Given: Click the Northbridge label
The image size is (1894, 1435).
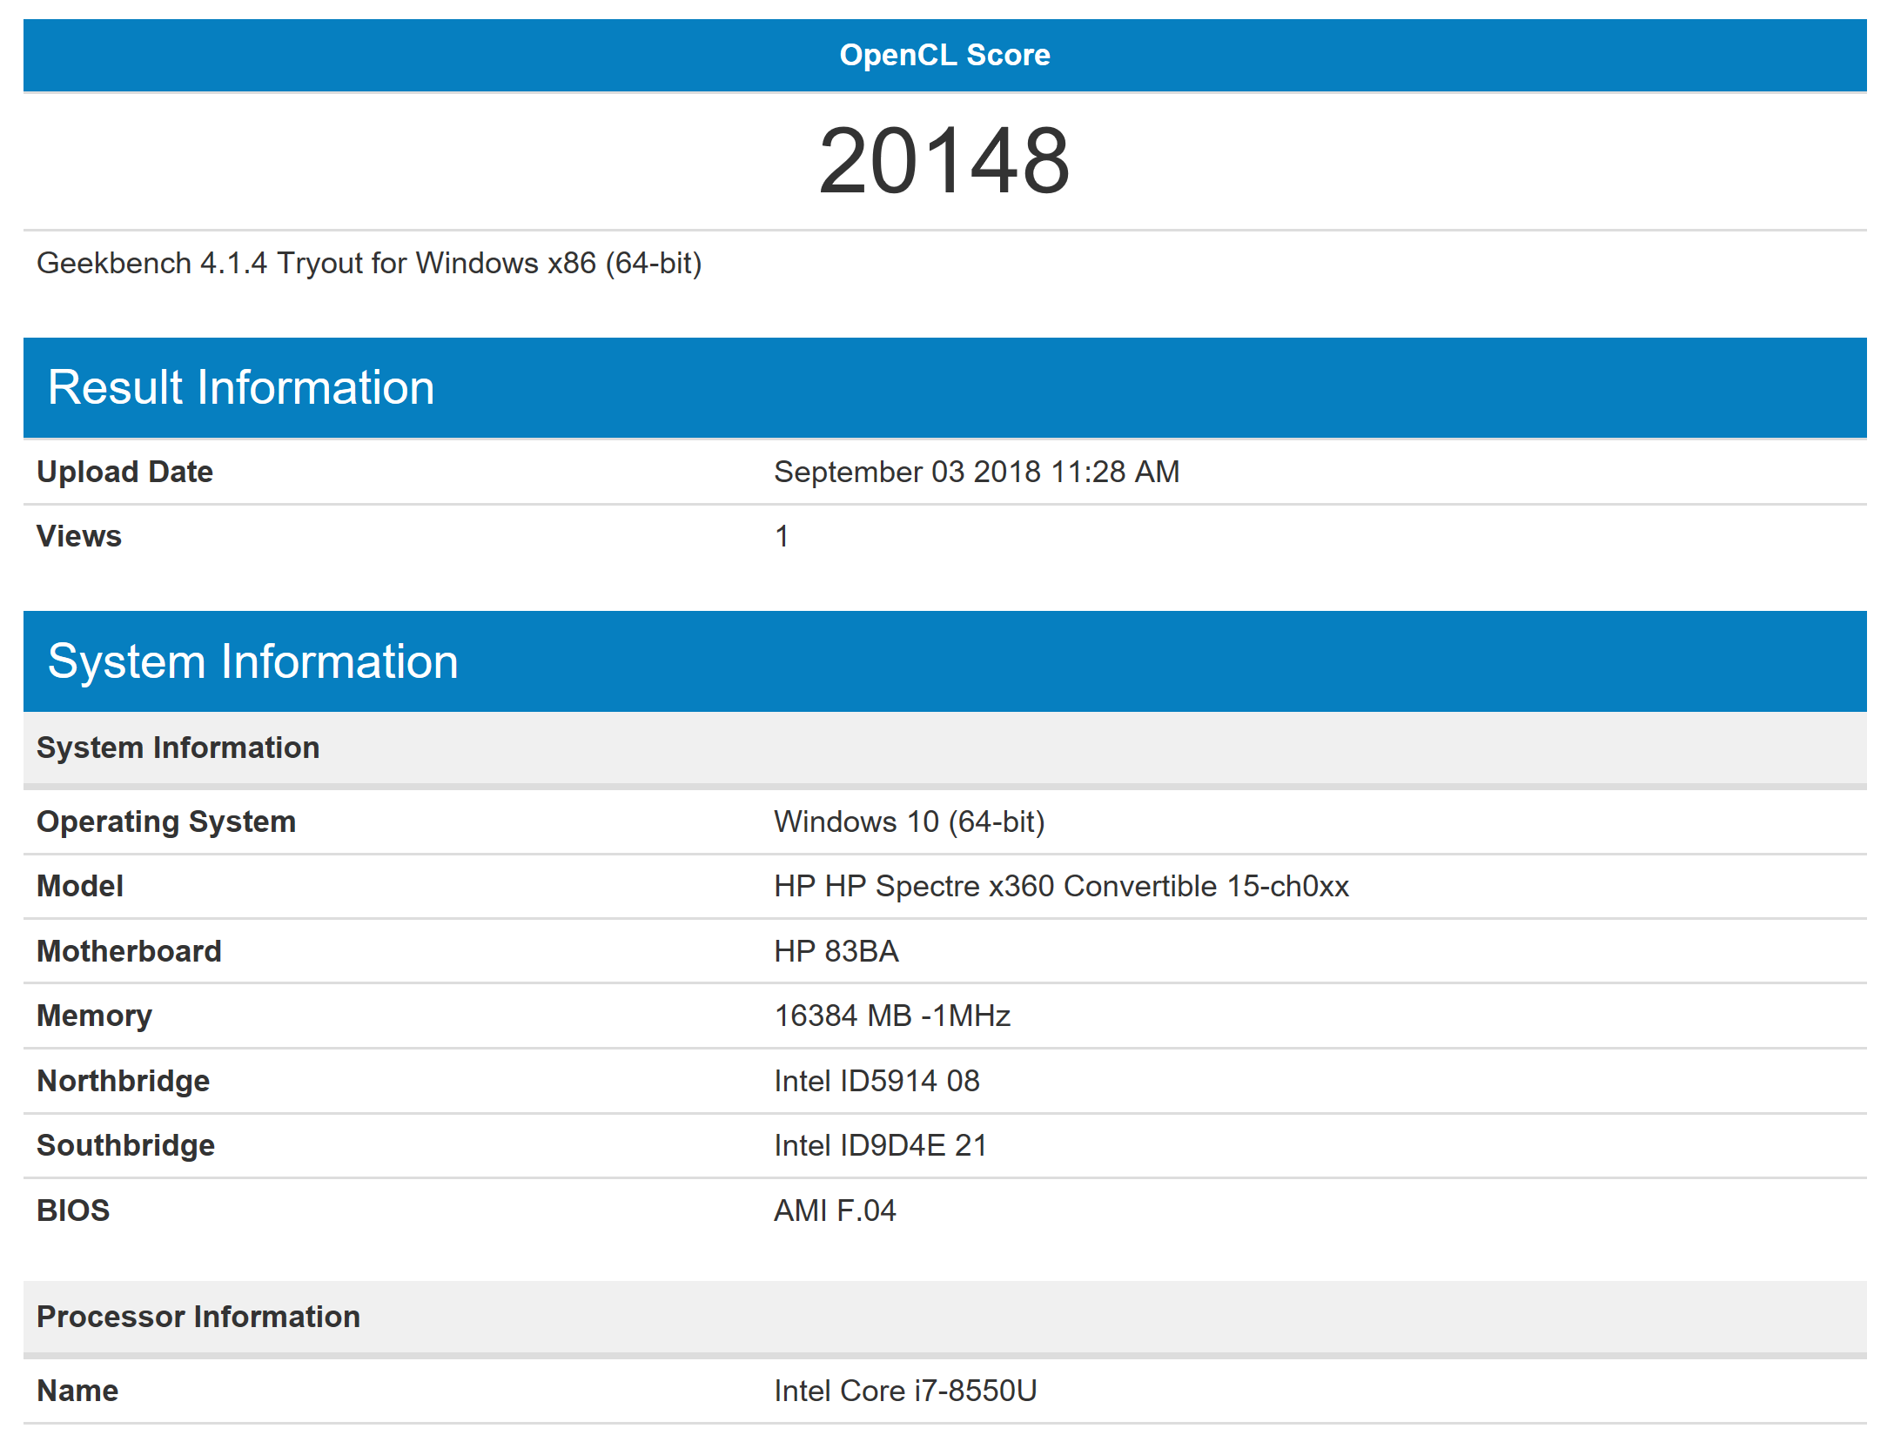Looking at the screenshot, I should pos(123,1081).
